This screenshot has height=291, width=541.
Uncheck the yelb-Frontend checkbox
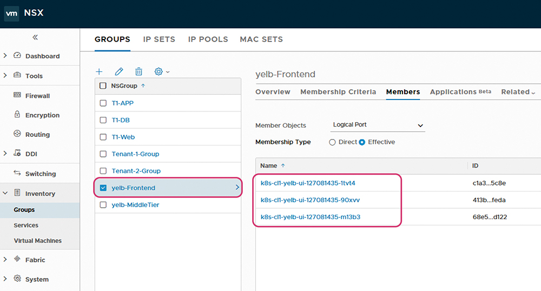(103, 188)
